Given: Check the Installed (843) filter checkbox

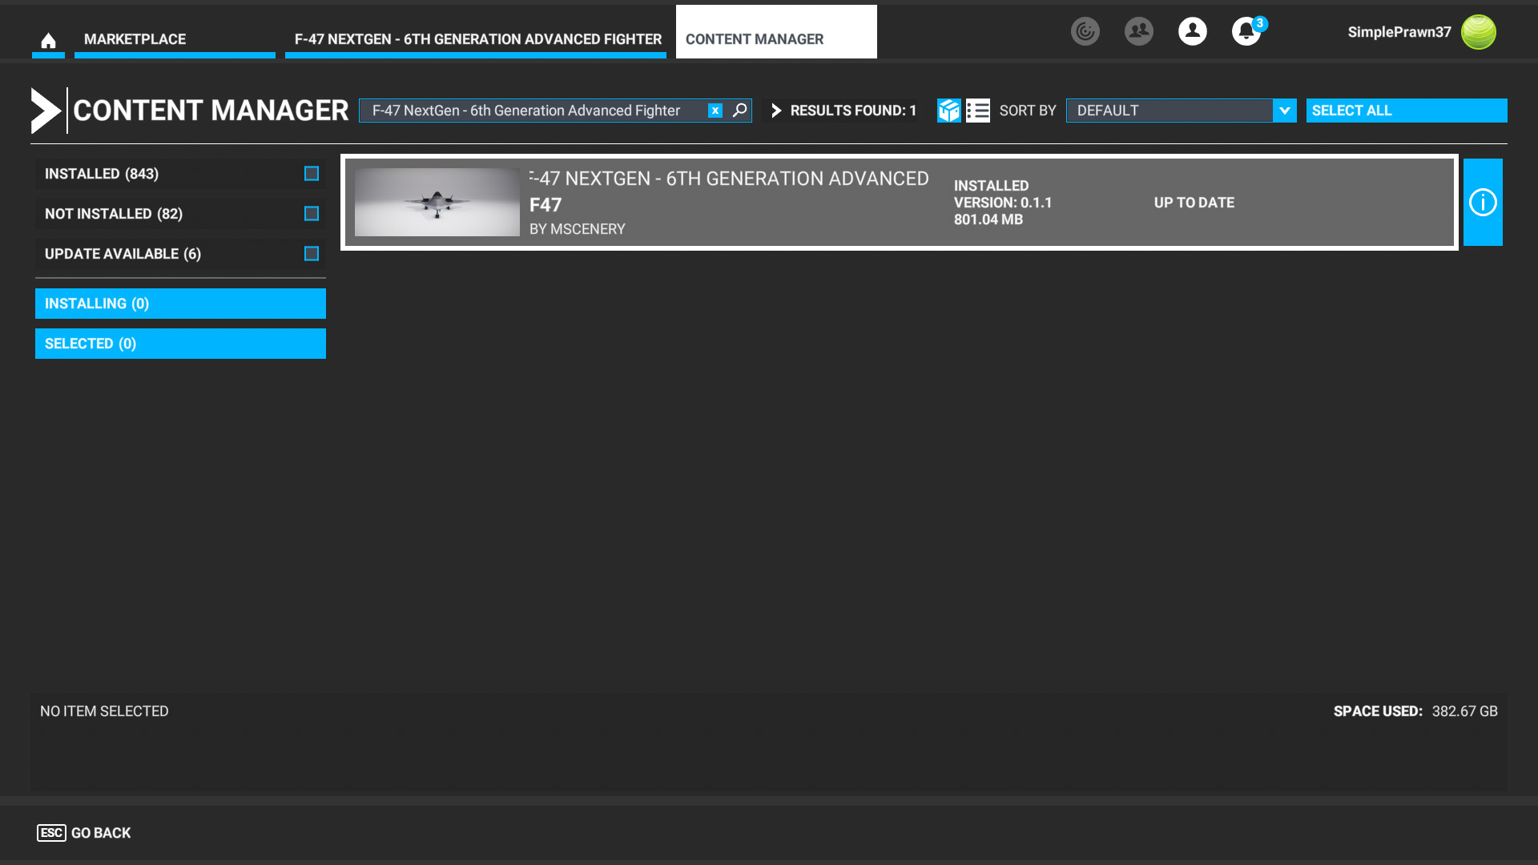Looking at the screenshot, I should pos(312,174).
